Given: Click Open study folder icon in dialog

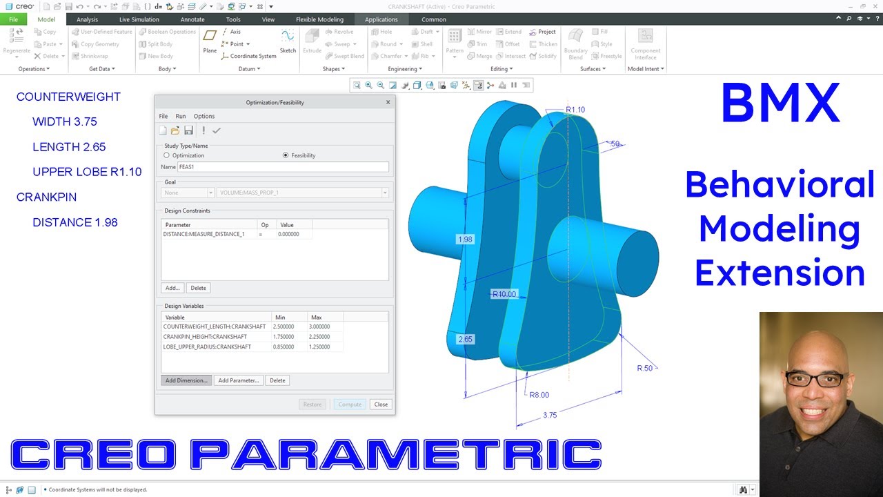Looking at the screenshot, I should tap(175, 130).
